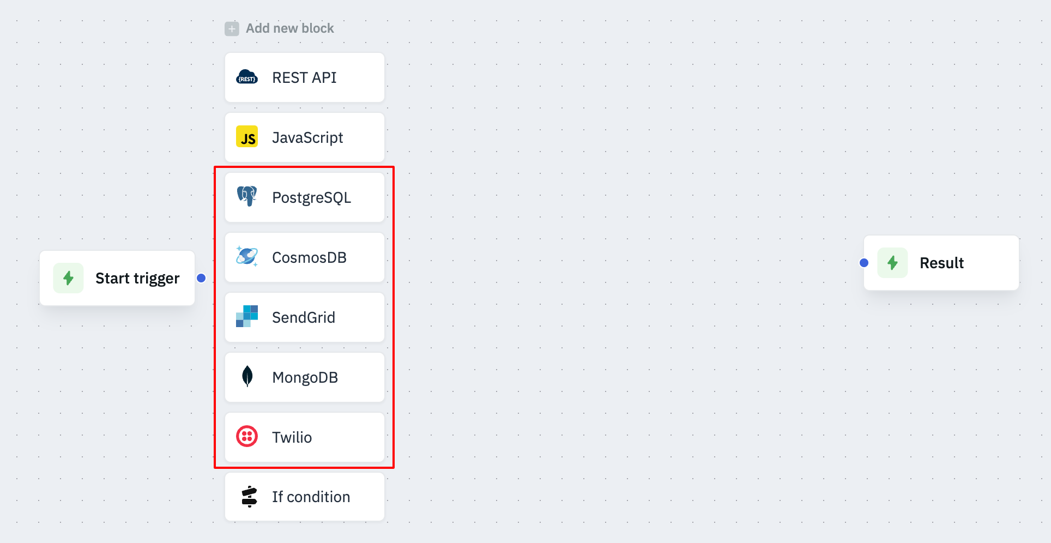1051x543 pixels.
Task: Click the MongoDB leaf icon
Action: (x=247, y=377)
